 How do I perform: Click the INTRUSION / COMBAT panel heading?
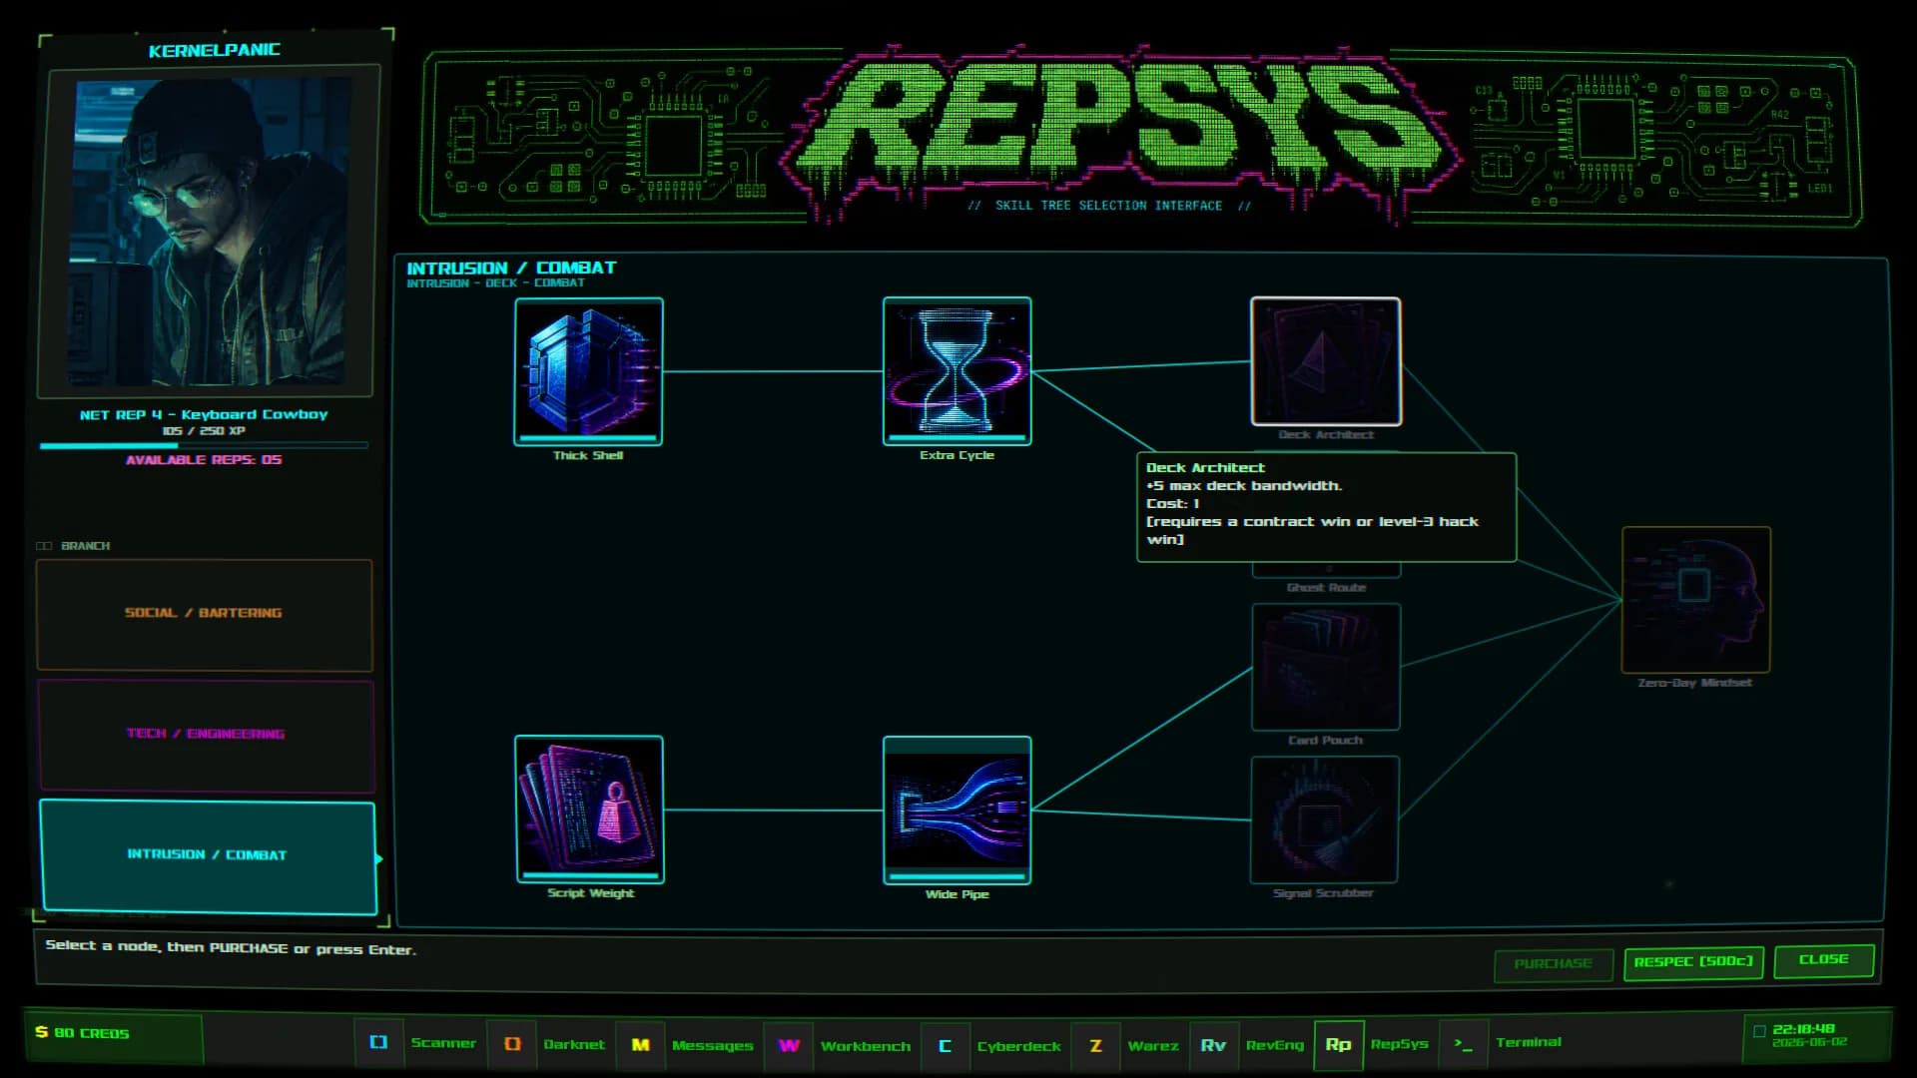[x=511, y=268]
